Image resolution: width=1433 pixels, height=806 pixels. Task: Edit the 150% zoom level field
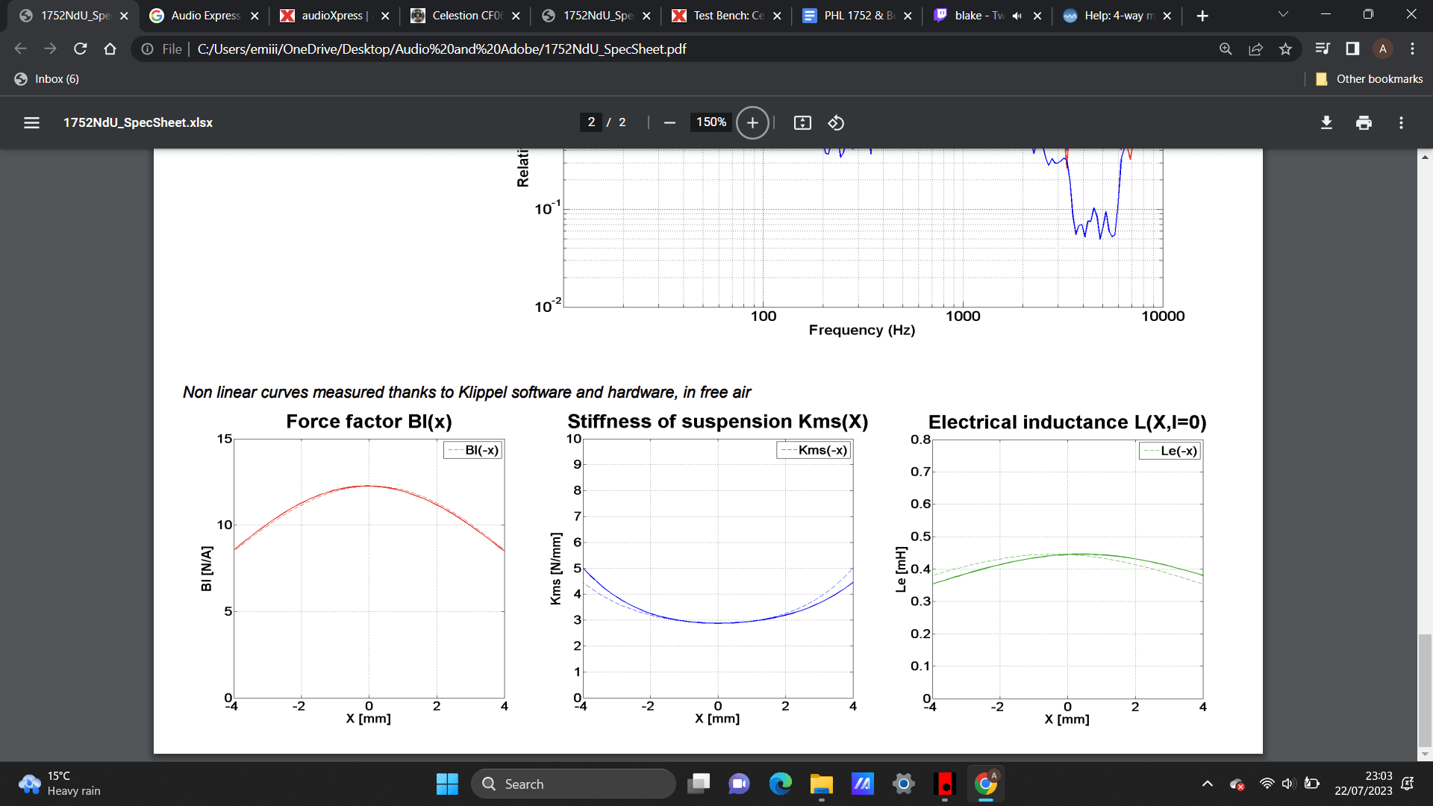[x=711, y=122]
